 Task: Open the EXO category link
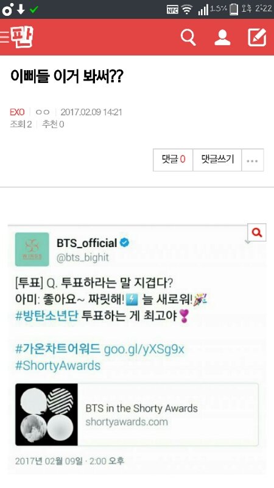[x=17, y=112]
